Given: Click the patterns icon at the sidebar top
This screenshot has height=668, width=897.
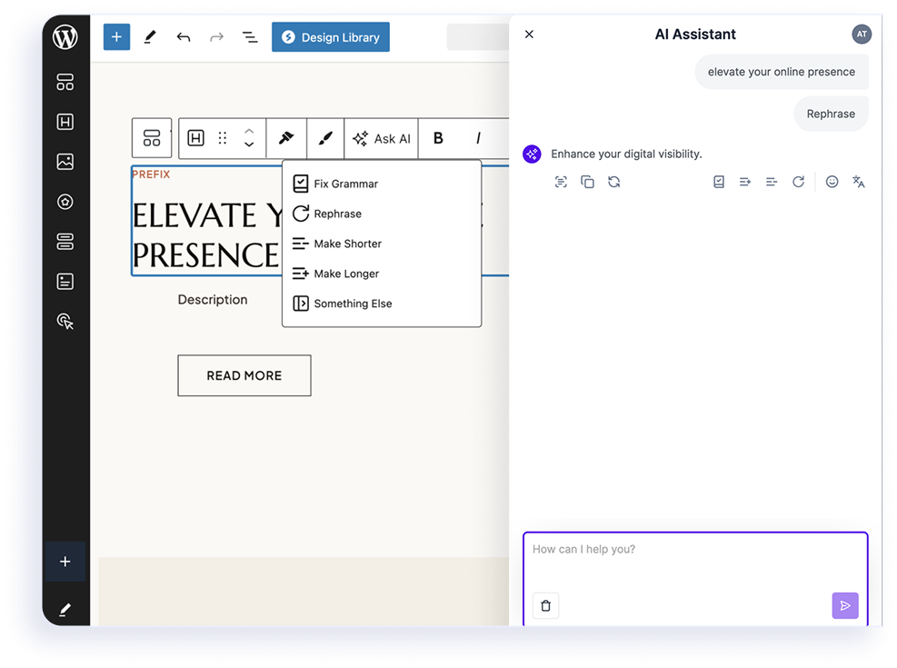Looking at the screenshot, I should pos(65,82).
